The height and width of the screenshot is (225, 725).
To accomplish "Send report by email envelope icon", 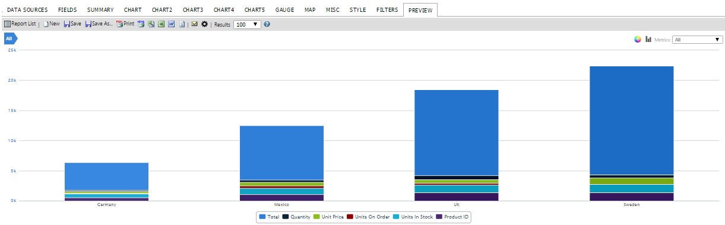I will point(194,24).
